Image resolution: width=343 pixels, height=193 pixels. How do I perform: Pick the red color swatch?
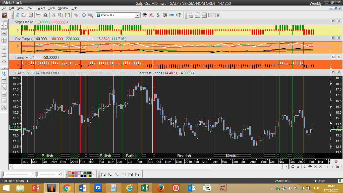point(73,173)
